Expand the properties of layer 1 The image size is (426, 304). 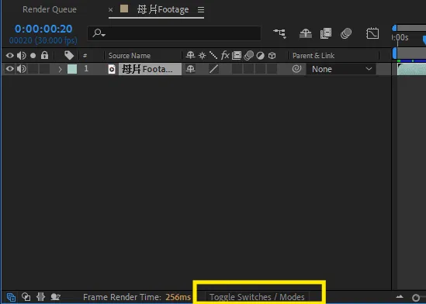tap(60, 70)
